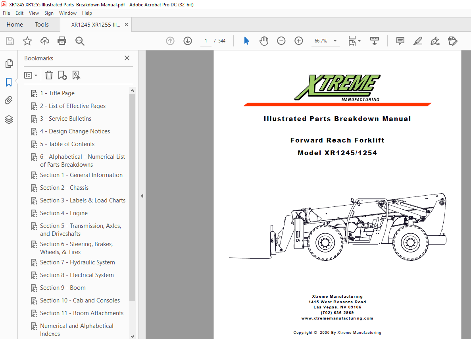Open the Attachments paperclip panel
The height and width of the screenshot is (339, 471).
(x=9, y=100)
